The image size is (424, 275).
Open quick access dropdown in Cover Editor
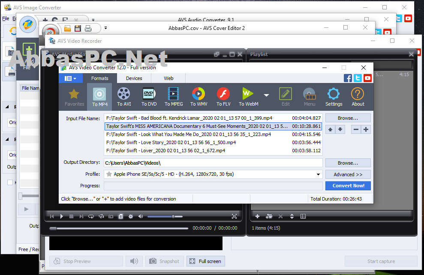pyautogui.click(x=106, y=28)
